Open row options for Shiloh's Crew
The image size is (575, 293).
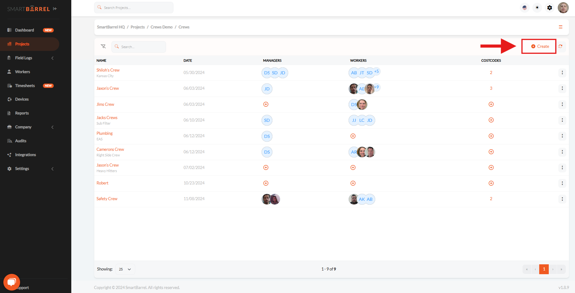(x=562, y=73)
